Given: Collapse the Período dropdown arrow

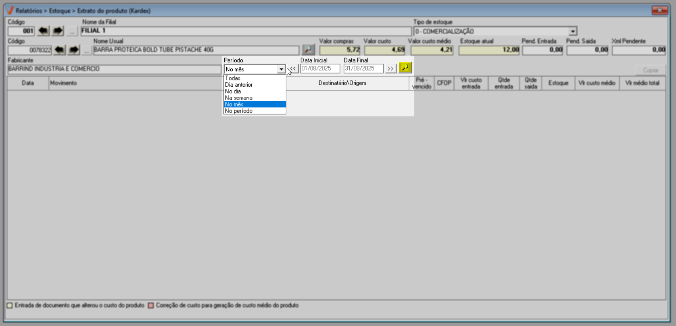Looking at the screenshot, I should (281, 69).
